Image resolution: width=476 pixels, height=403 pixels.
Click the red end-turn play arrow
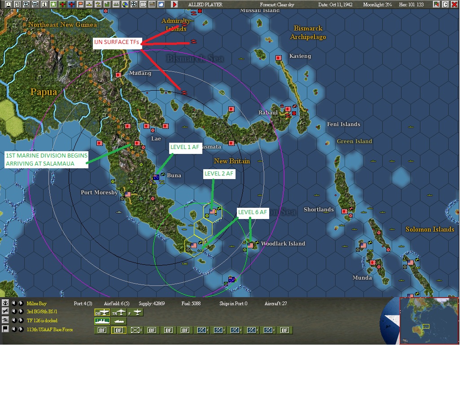pyautogui.click(x=175, y=4)
